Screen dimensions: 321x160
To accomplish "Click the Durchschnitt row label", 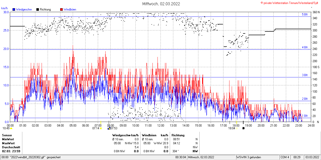I will [x=11, y=147].
